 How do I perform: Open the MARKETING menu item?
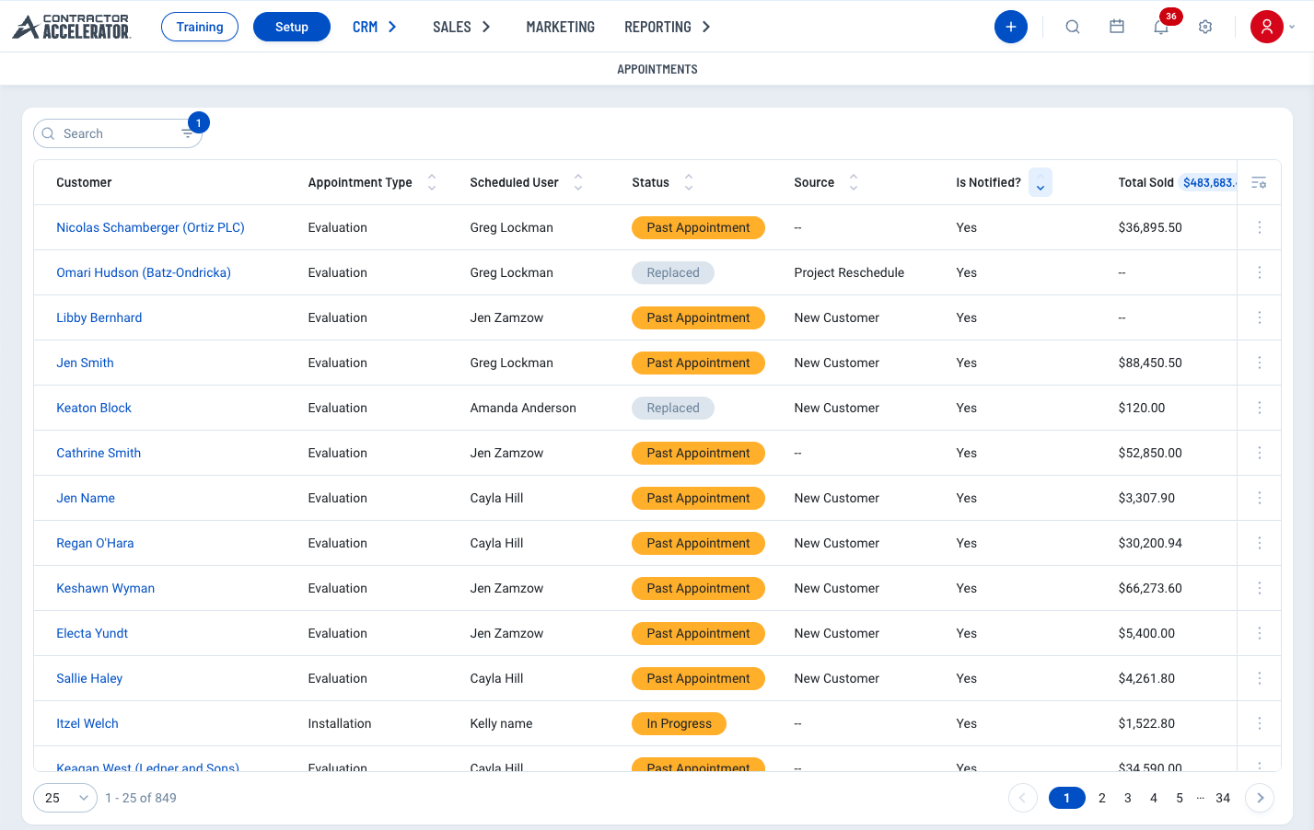560,27
